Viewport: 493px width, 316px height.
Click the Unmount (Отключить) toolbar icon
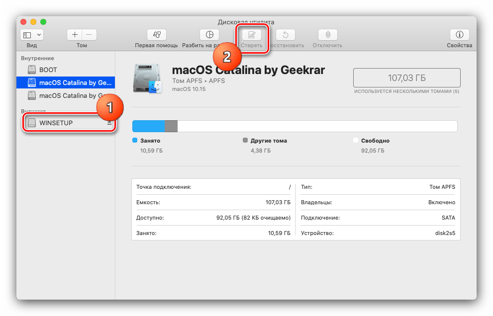[328, 35]
